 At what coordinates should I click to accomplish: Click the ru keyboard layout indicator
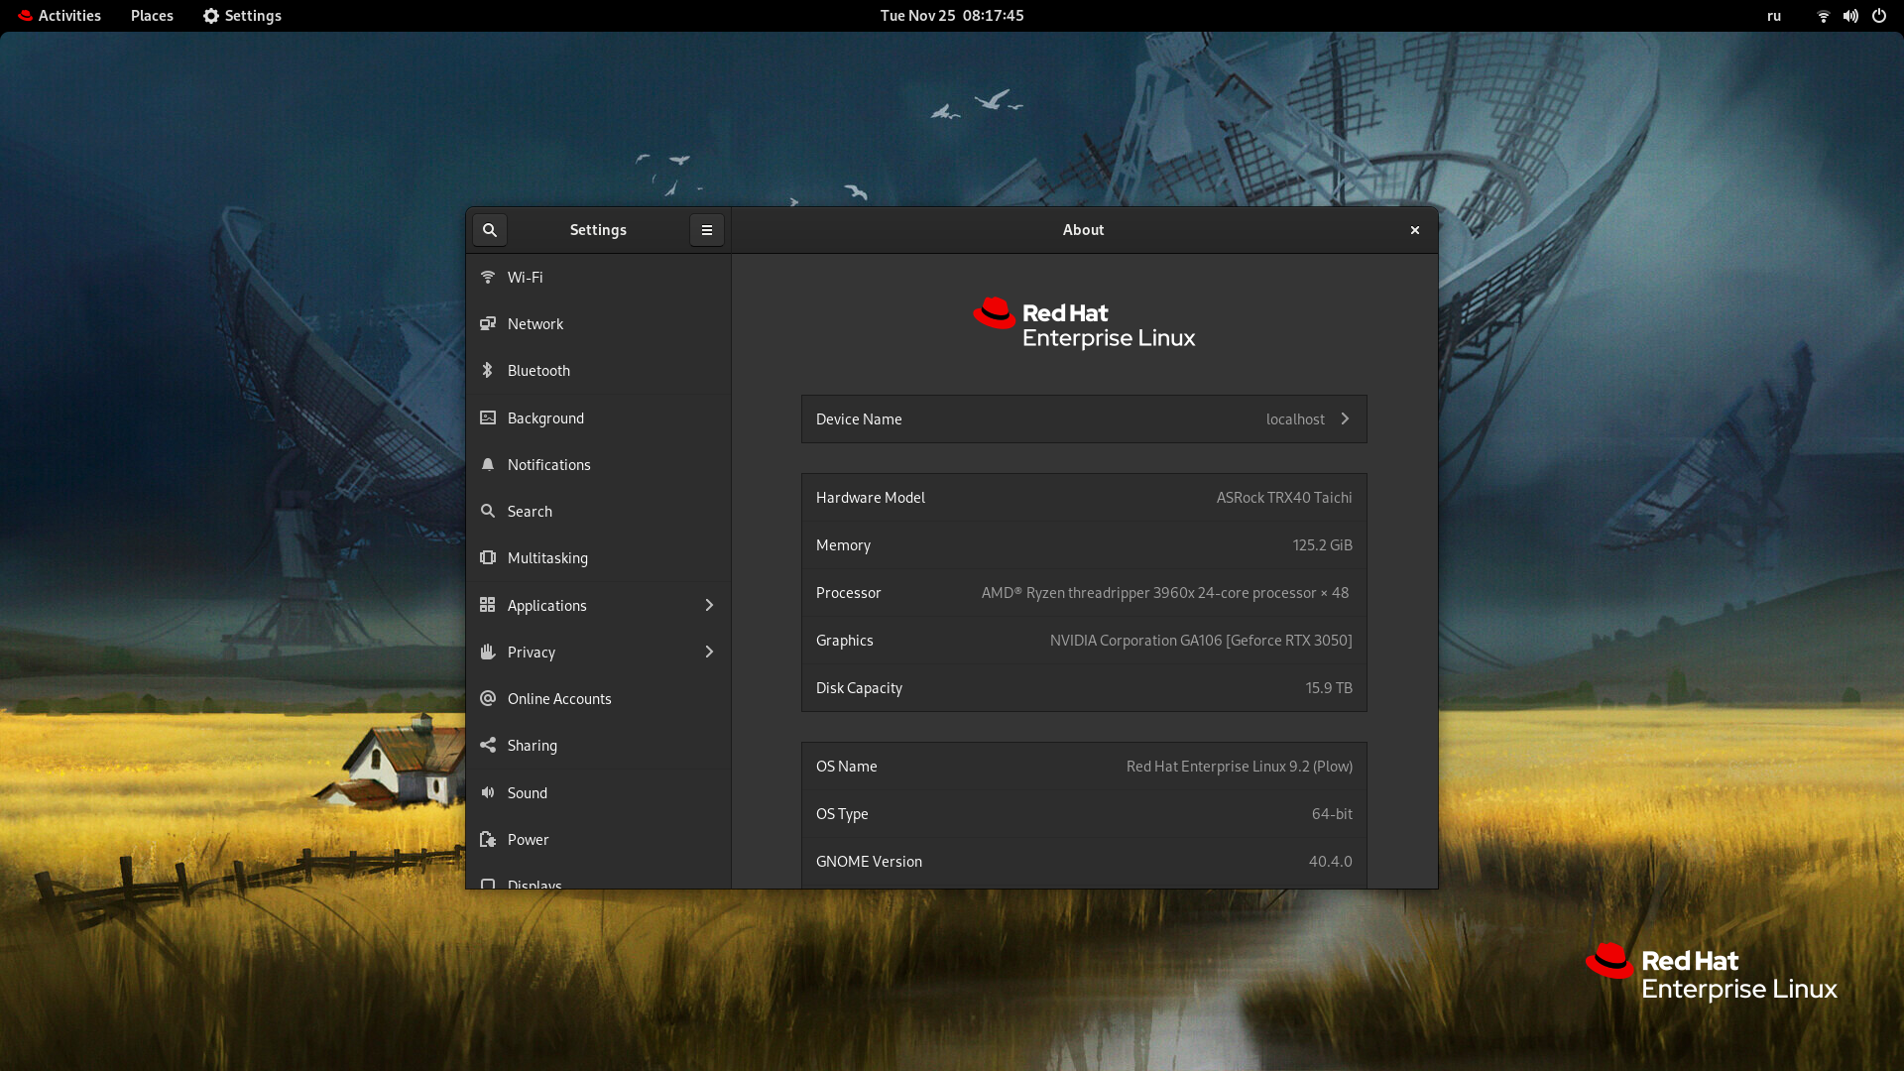pyautogui.click(x=1774, y=16)
